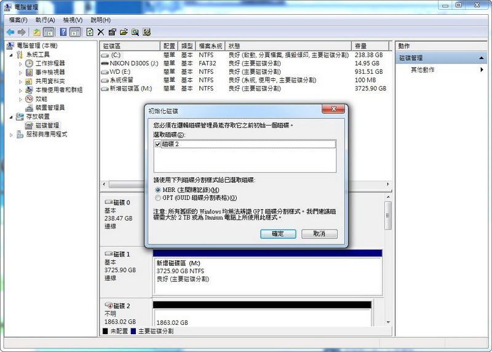The width and height of the screenshot is (492, 352).
Task: Select the 新增磁碟區 (M:) partition block
Action: click(268, 273)
